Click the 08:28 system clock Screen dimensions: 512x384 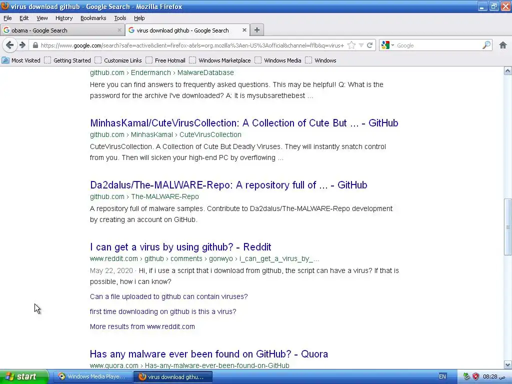[x=493, y=377]
